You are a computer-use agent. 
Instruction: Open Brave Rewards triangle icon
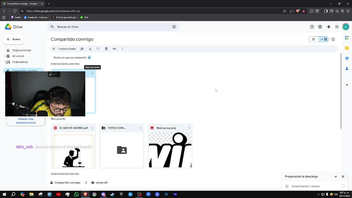coord(304,11)
